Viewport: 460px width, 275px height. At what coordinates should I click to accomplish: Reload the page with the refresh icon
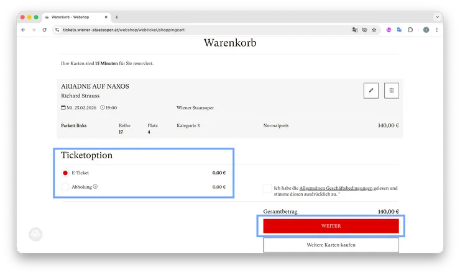coord(44,30)
